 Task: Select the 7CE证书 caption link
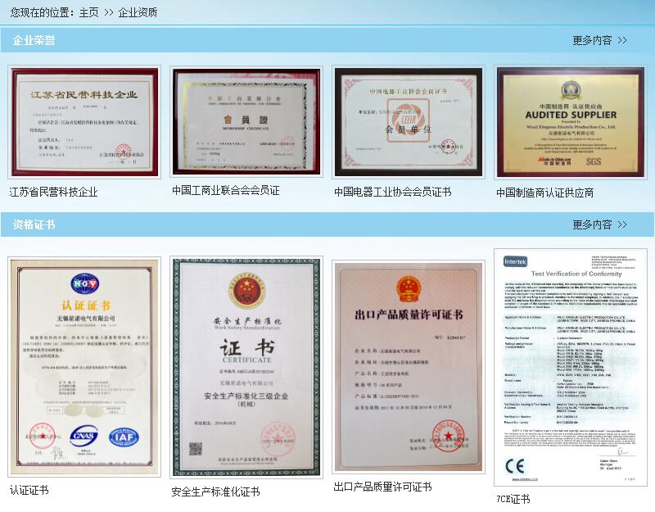(513, 498)
